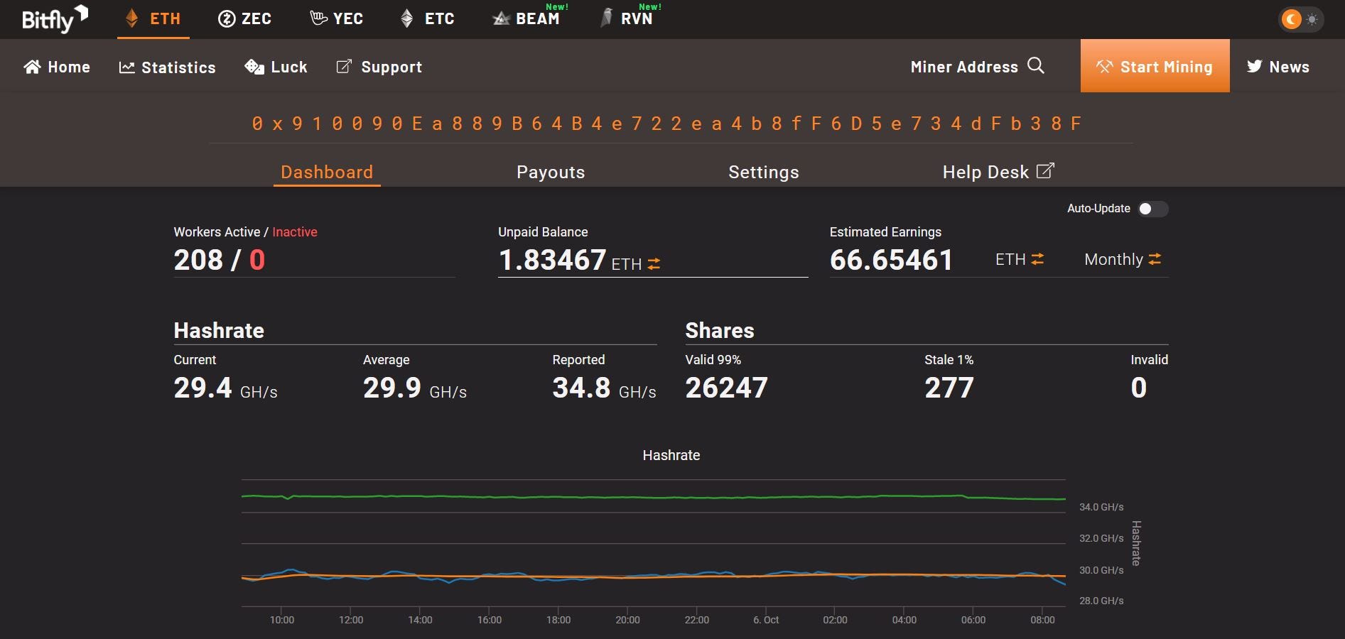Switch Unpaid Balance currency from ETH

click(x=654, y=264)
